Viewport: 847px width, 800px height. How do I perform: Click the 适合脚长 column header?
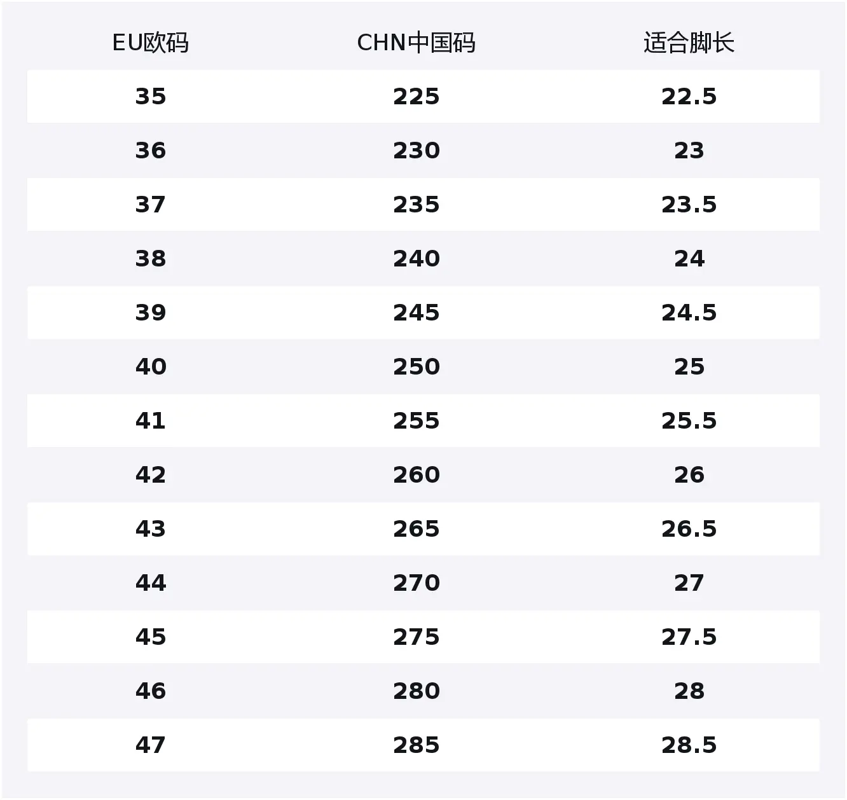(x=689, y=43)
